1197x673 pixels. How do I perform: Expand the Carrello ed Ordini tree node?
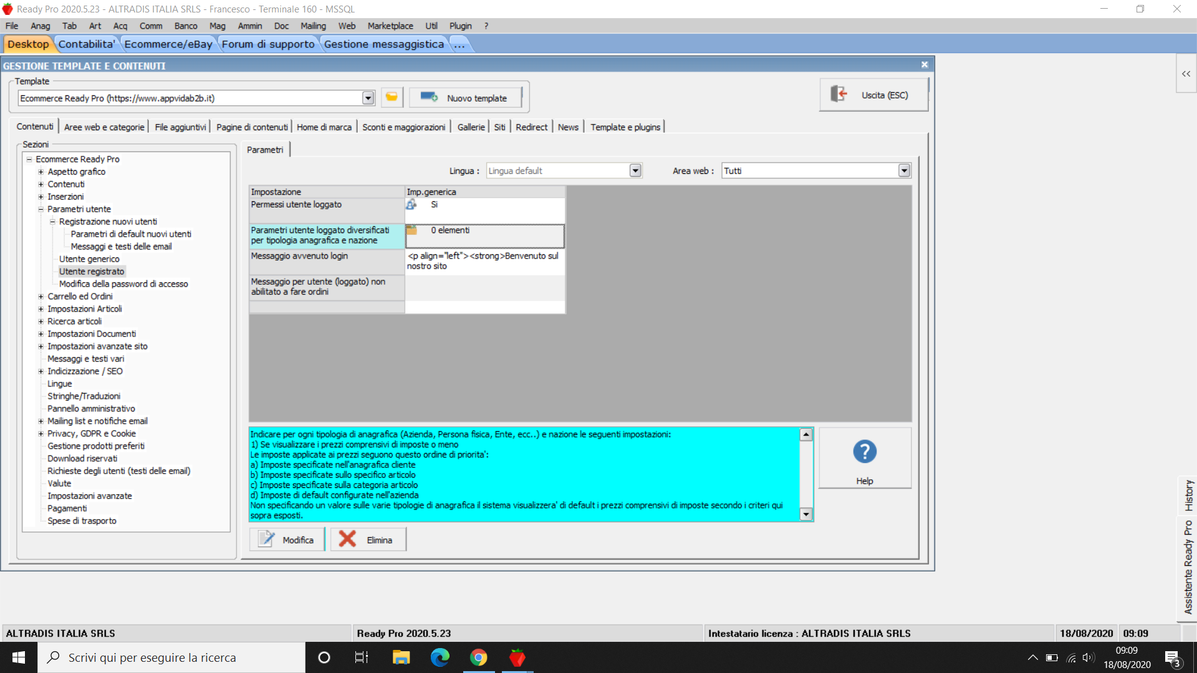pyautogui.click(x=41, y=297)
